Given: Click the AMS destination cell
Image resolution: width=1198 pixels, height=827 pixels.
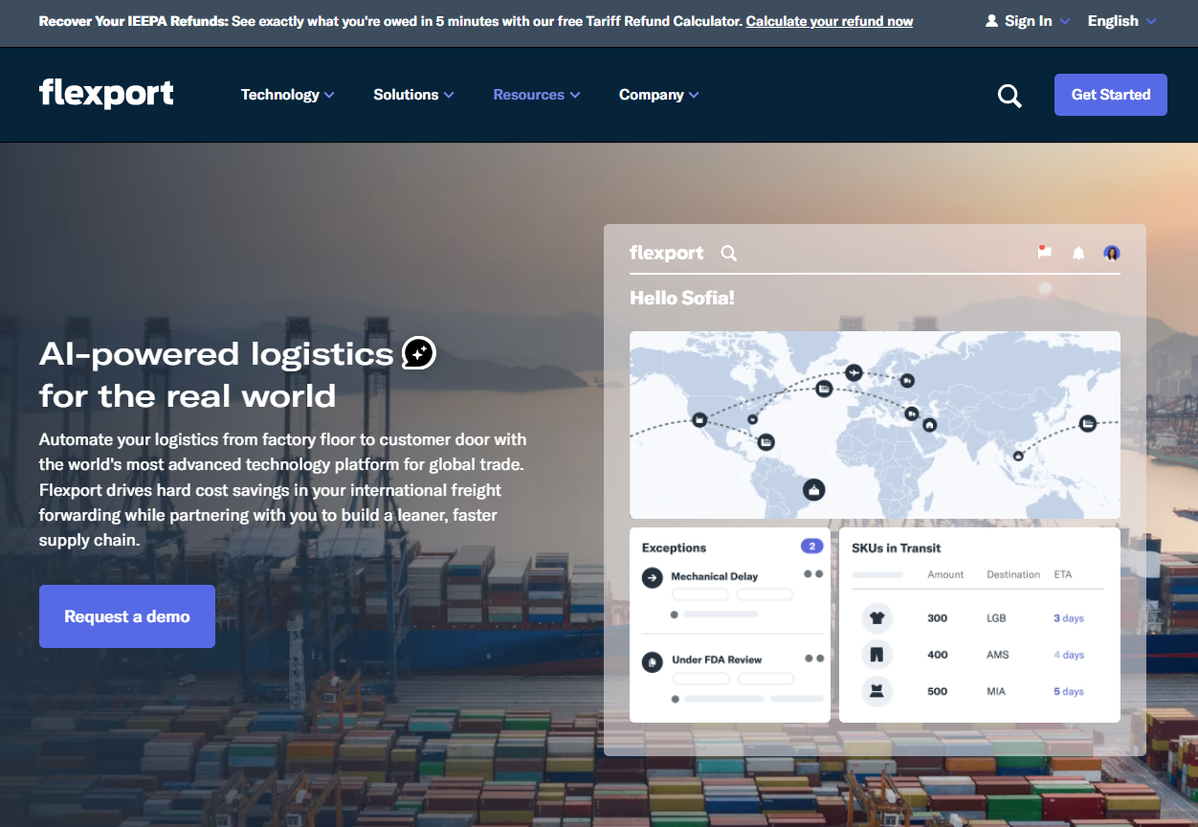Looking at the screenshot, I should click(x=997, y=655).
